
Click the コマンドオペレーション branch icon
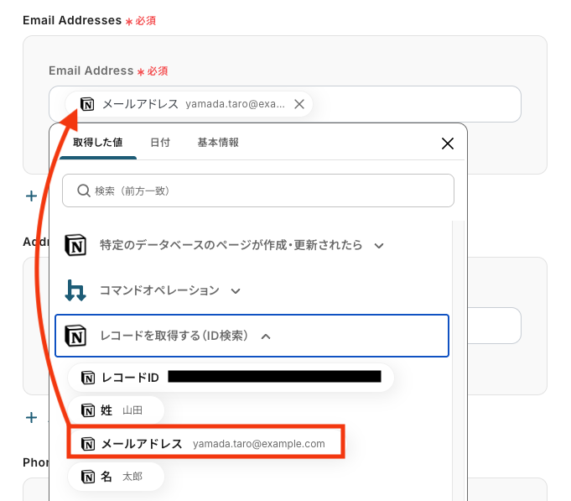[x=75, y=290]
